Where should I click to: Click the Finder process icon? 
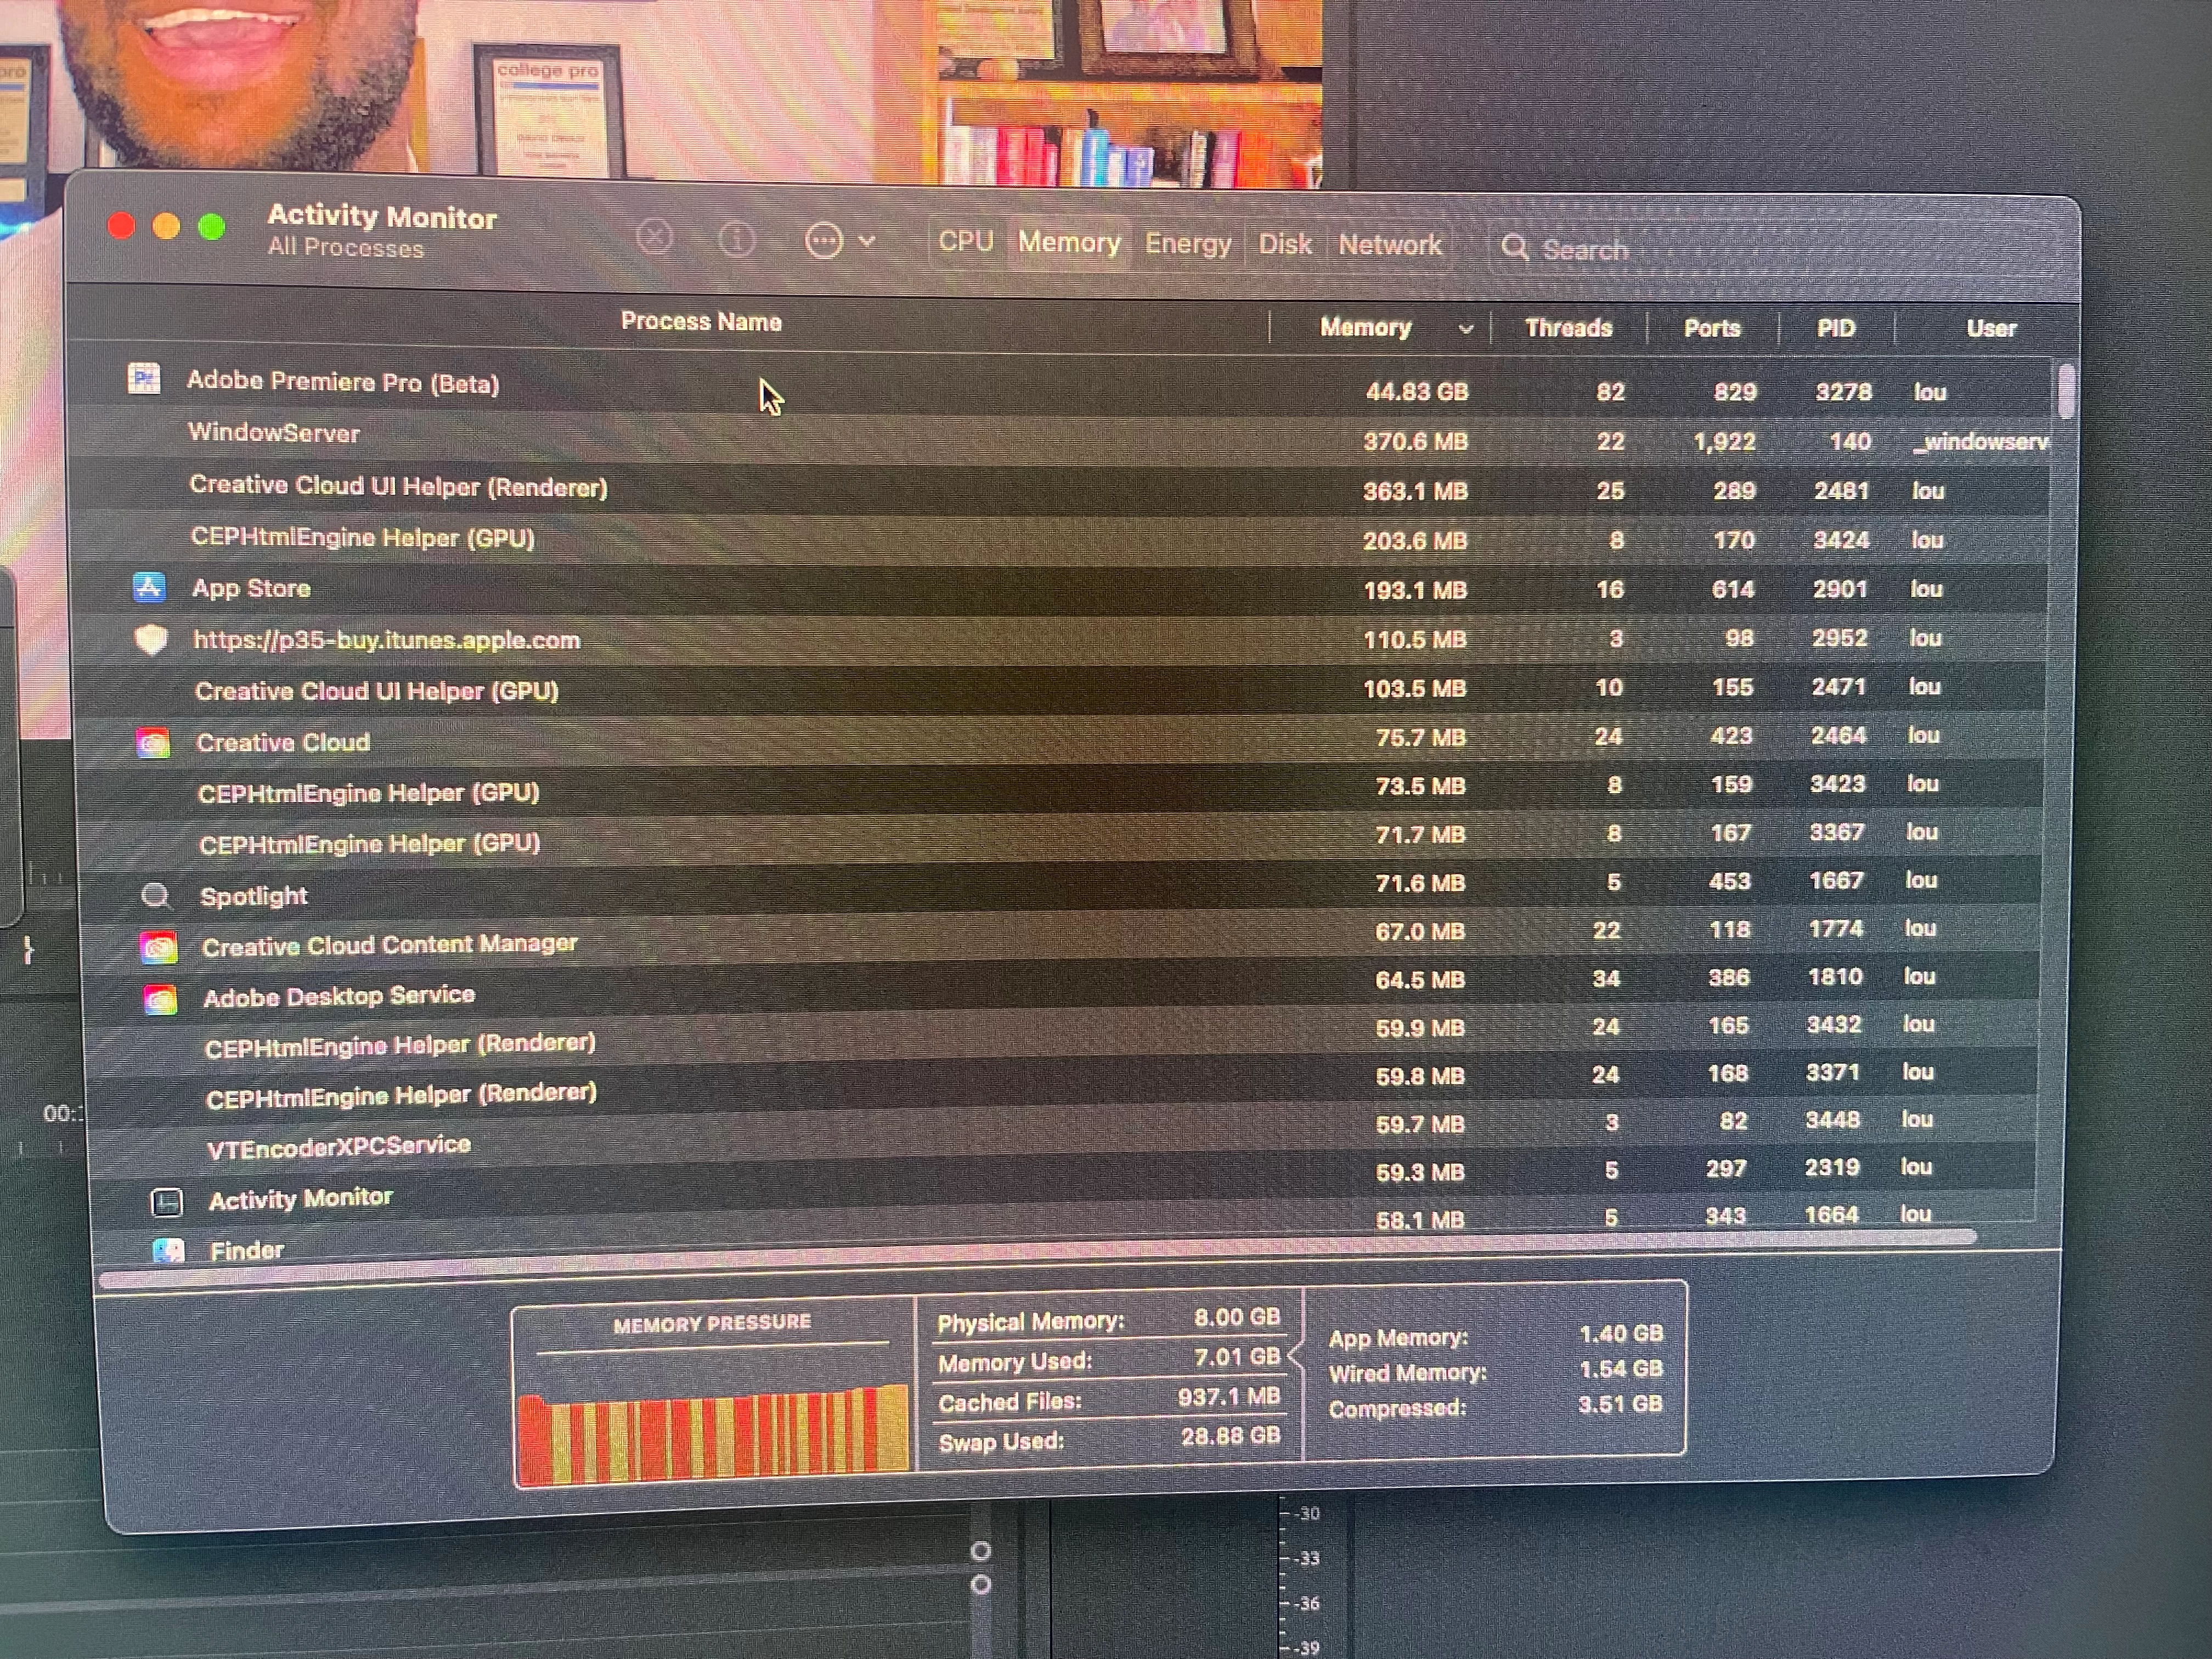pos(168,1250)
